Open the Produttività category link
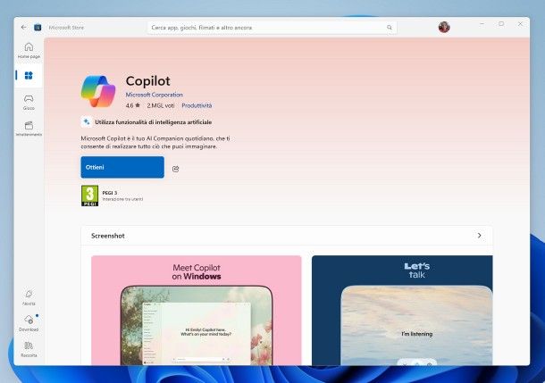The image size is (545, 383). (x=197, y=105)
